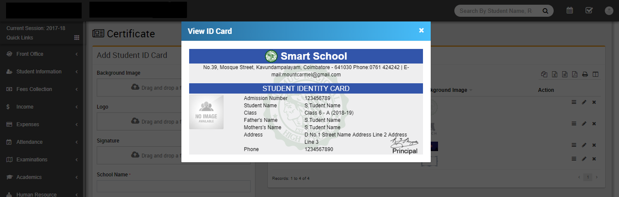This screenshot has height=197, width=619.
Task: Close the View ID Card dialog
Action: [421, 30]
